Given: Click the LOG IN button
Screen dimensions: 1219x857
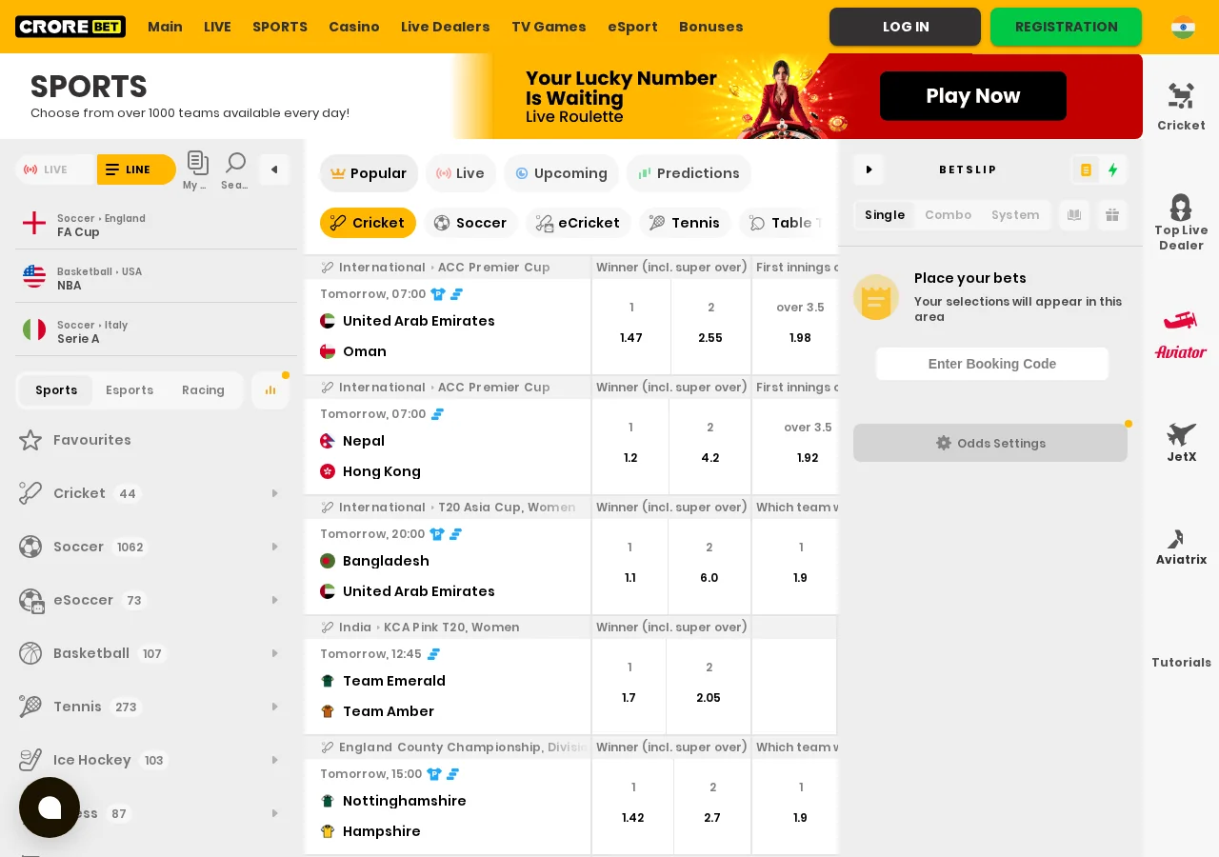Looking at the screenshot, I should [x=905, y=27].
